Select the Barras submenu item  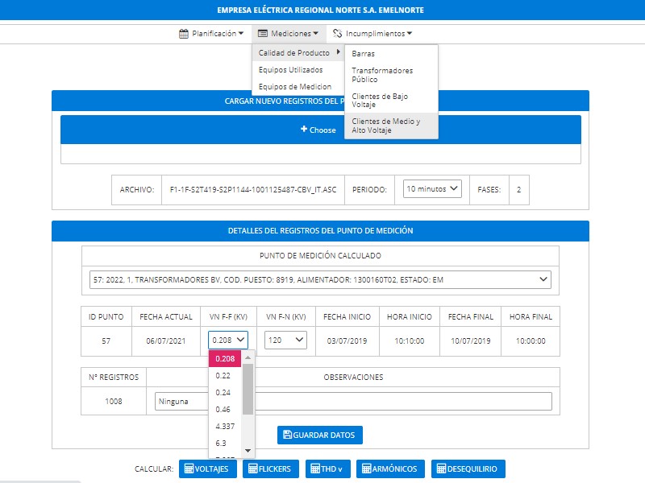point(391,54)
